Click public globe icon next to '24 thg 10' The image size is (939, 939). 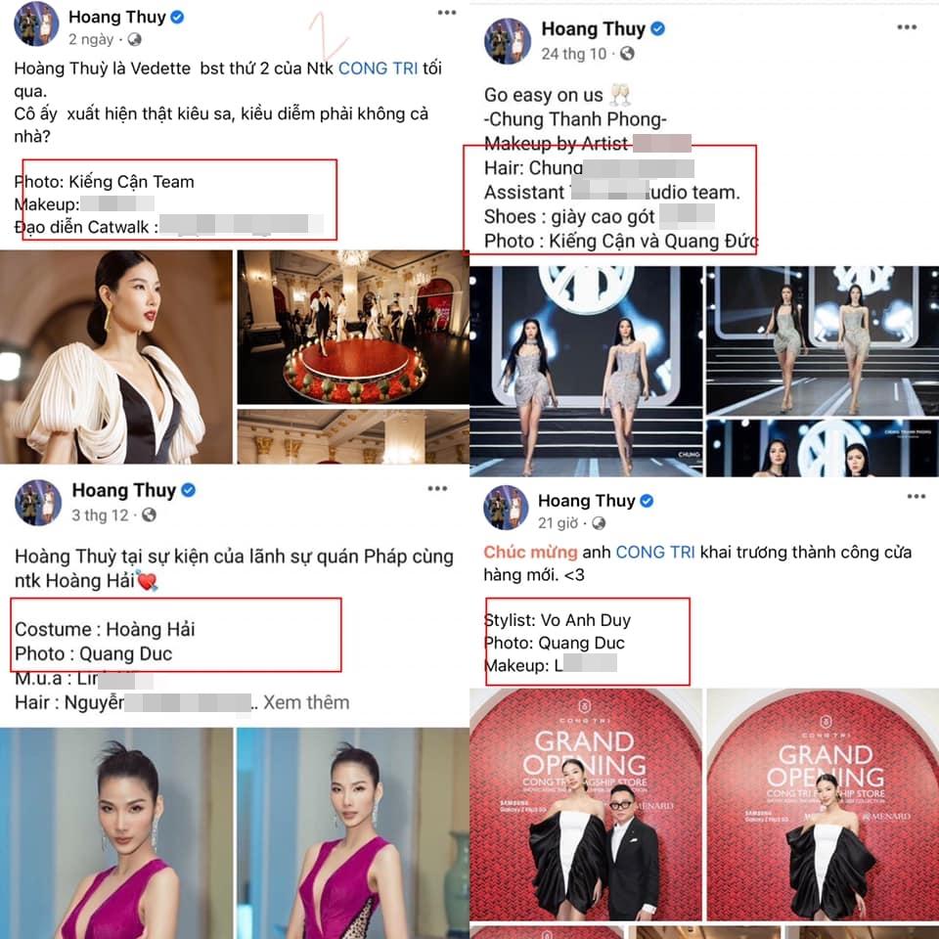click(627, 54)
